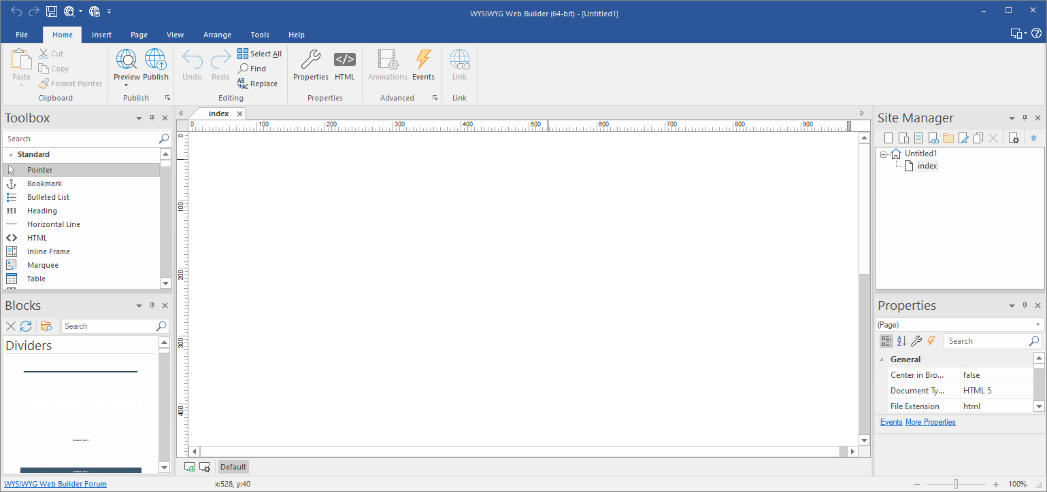Click Select All in Editing group
This screenshot has width=1047, height=492.
(x=259, y=54)
